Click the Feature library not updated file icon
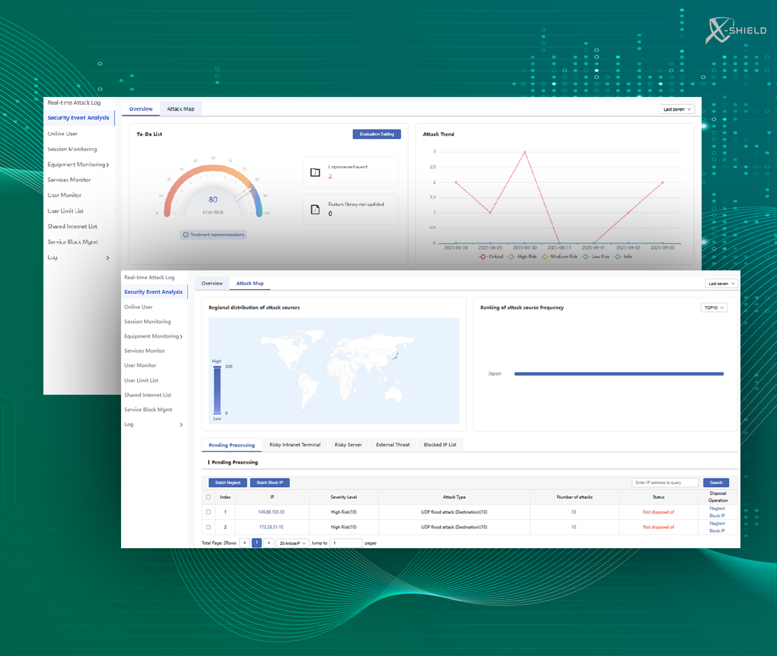 point(315,210)
